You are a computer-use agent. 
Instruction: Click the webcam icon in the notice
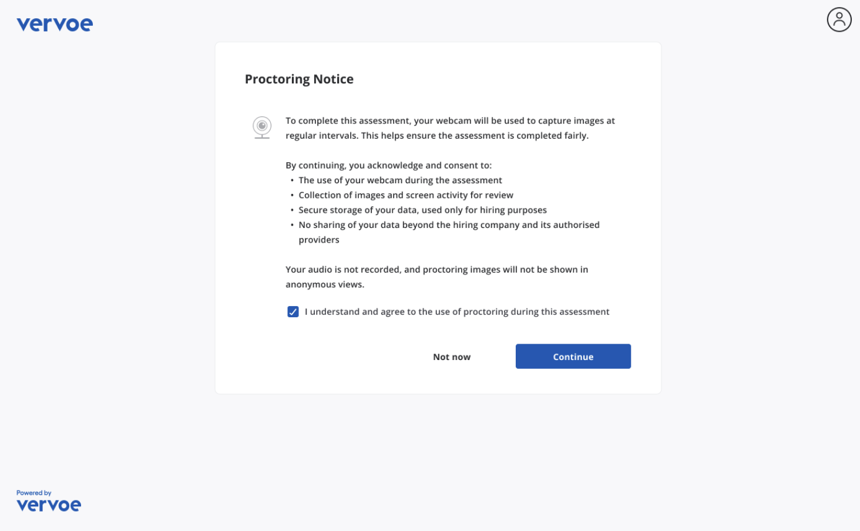(x=262, y=127)
